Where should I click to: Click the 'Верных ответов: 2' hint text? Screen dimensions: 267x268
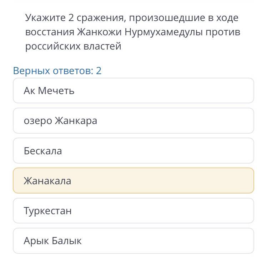point(57,71)
